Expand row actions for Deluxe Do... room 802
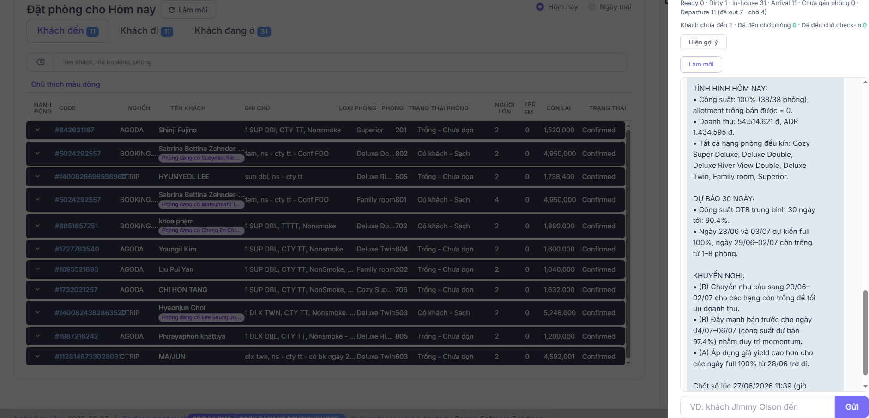The width and height of the screenshot is (869, 418). coord(37,154)
